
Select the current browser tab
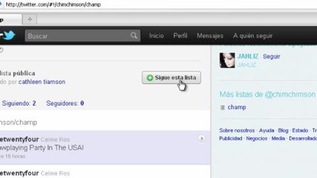coord(11,20)
